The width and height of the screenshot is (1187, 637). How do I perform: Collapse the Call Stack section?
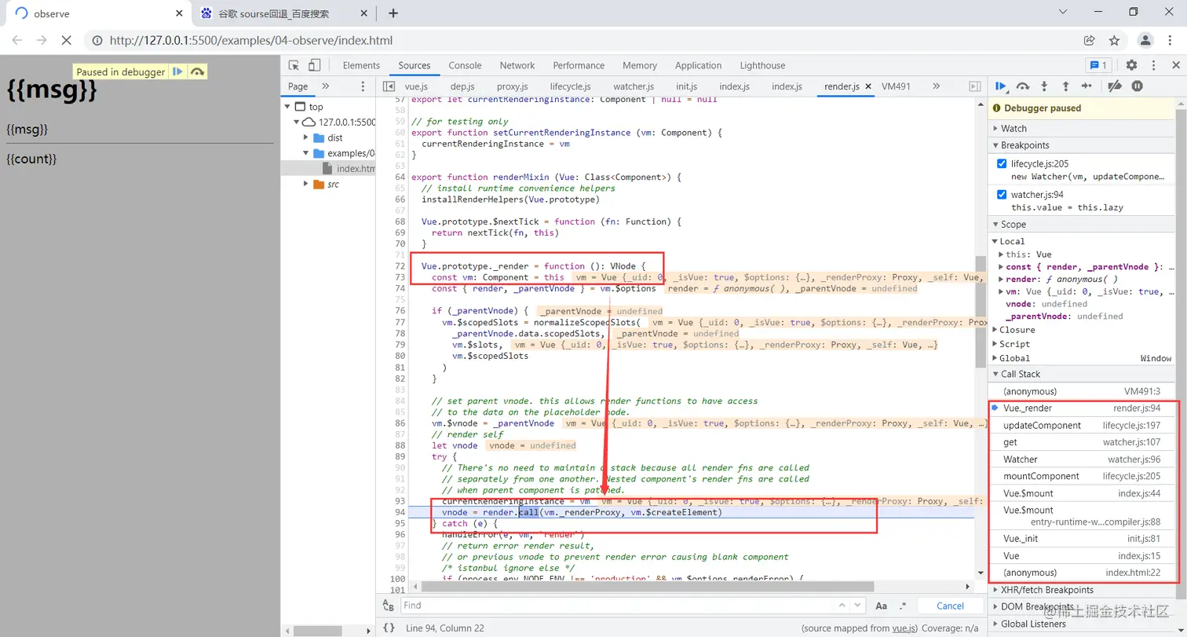tap(1082, 374)
